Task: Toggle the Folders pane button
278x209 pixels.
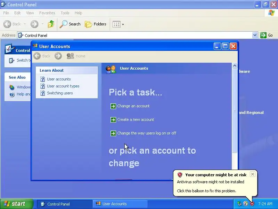Action: click(x=95, y=24)
